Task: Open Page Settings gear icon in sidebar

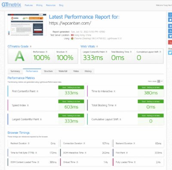Action: (x=170, y=26)
